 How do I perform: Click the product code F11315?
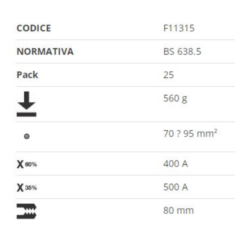coord(179,28)
